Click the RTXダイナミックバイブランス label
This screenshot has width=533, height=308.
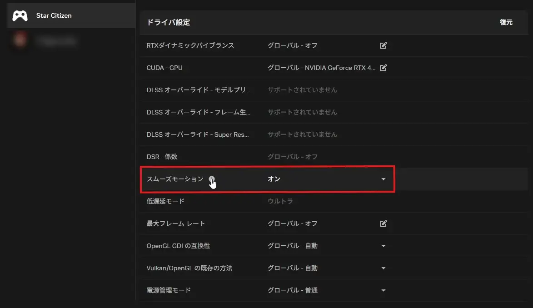(x=190, y=45)
